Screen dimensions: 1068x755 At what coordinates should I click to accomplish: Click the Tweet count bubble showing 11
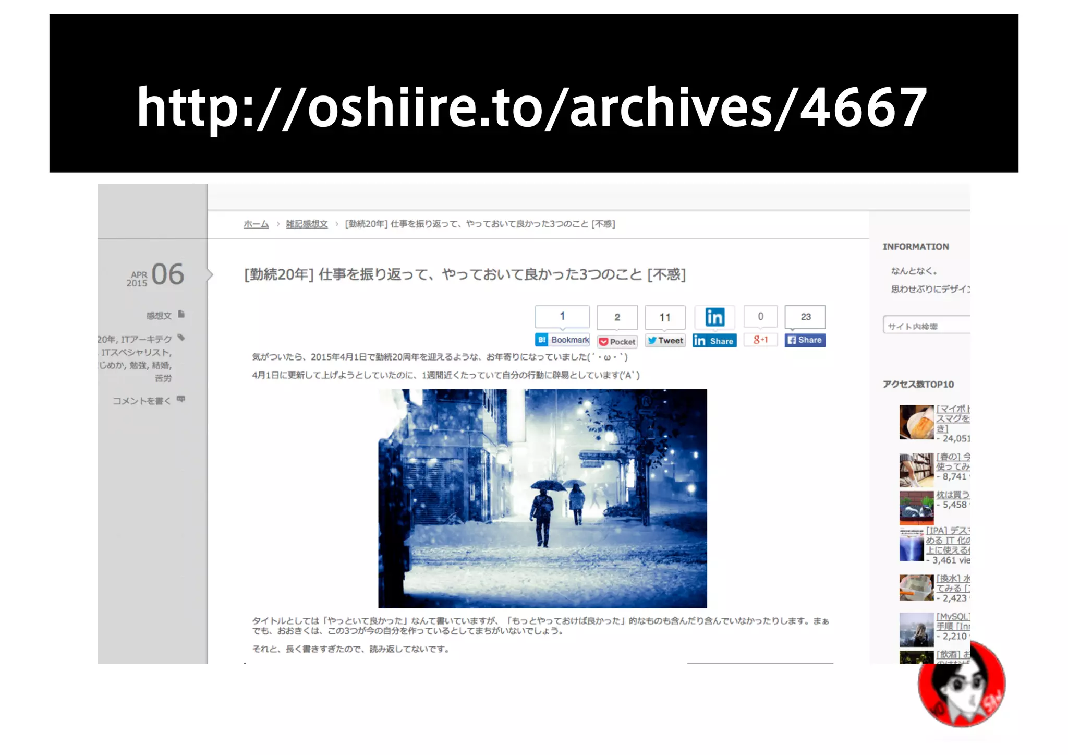[665, 317]
